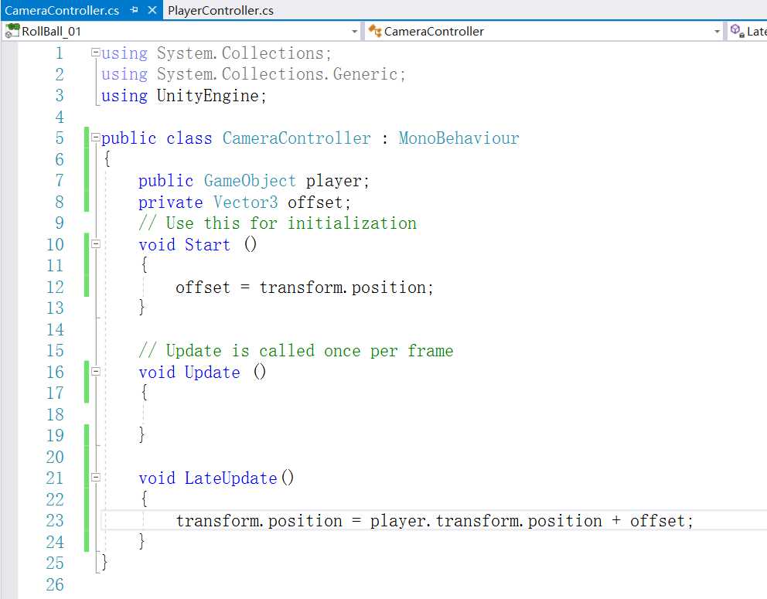Viewport: 767px width, 599px height.
Task: Select the CameraController.cs tab
Action: (62, 10)
